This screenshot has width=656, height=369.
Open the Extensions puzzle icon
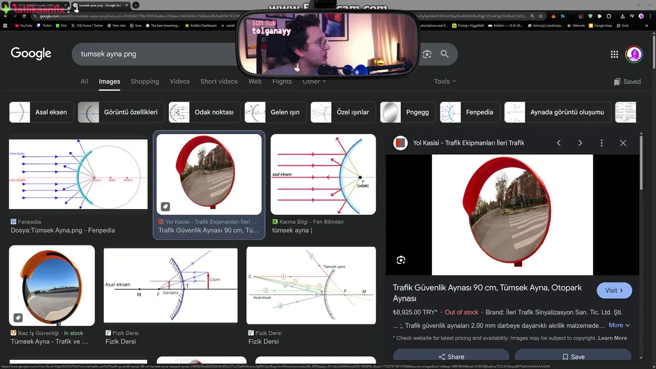coord(610,16)
